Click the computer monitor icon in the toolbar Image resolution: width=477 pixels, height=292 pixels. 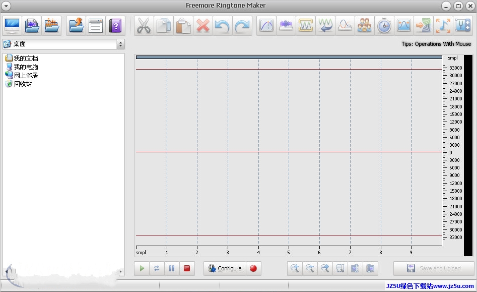12,26
